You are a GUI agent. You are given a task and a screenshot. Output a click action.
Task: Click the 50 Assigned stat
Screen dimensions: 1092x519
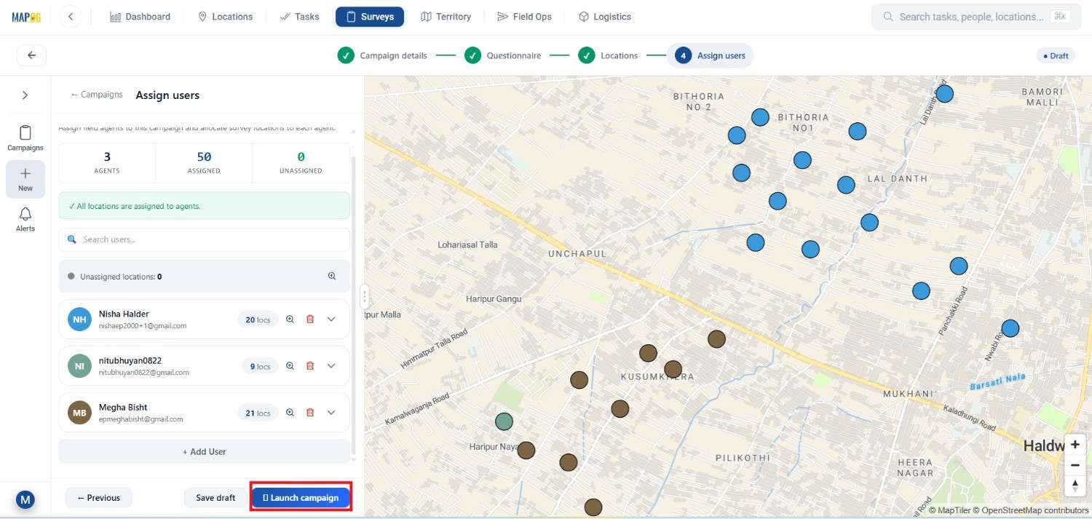click(x=204, y=162)
